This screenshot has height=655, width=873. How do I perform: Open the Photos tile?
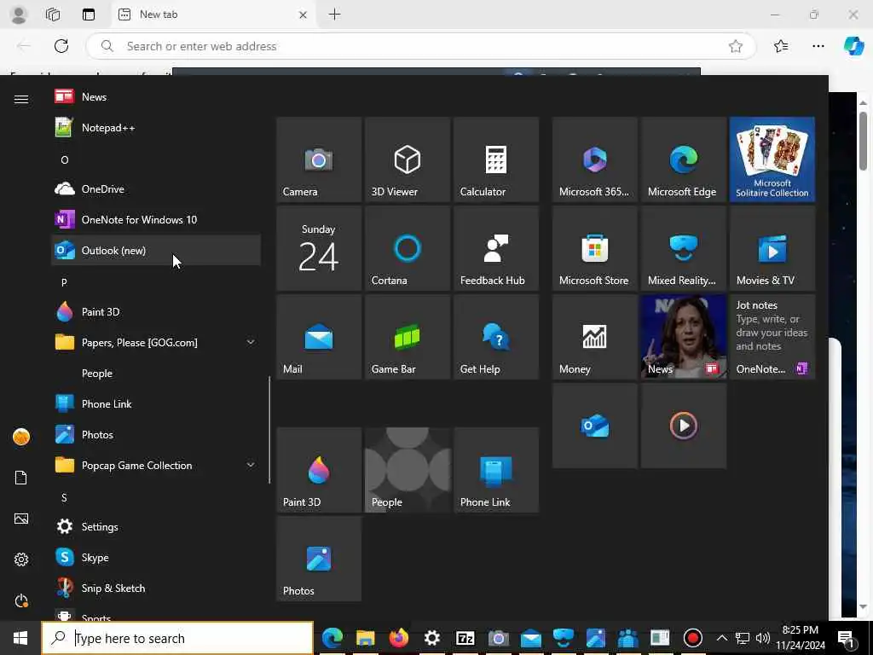tap(319, 559)
